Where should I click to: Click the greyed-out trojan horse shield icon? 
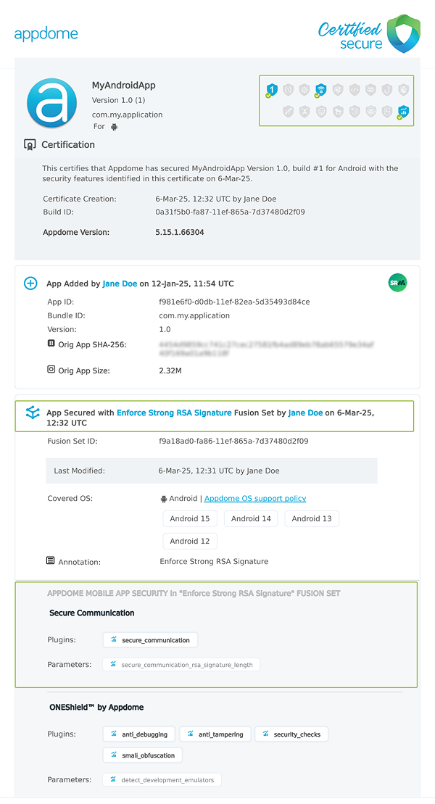coord(339,111)
